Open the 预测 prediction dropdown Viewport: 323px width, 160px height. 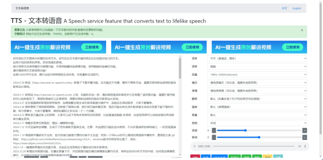257,122
